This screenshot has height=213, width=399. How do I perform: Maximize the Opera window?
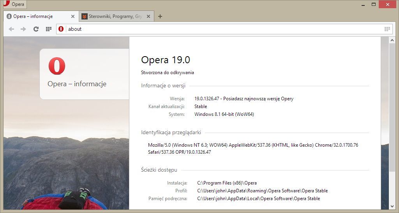[x=374, y=4]
